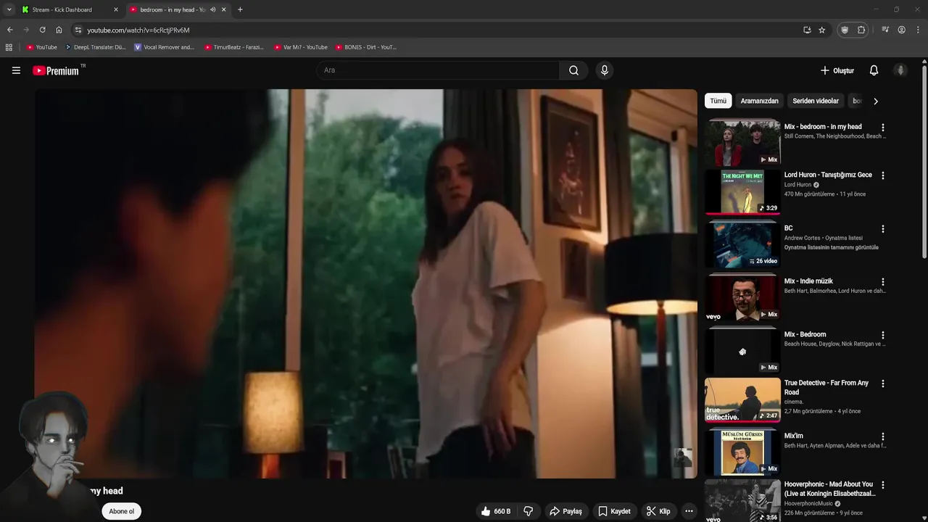The width and height of the screenshot is (928, 522).
Task: Show next filter chips with arrow
Action: pos(875,101)
